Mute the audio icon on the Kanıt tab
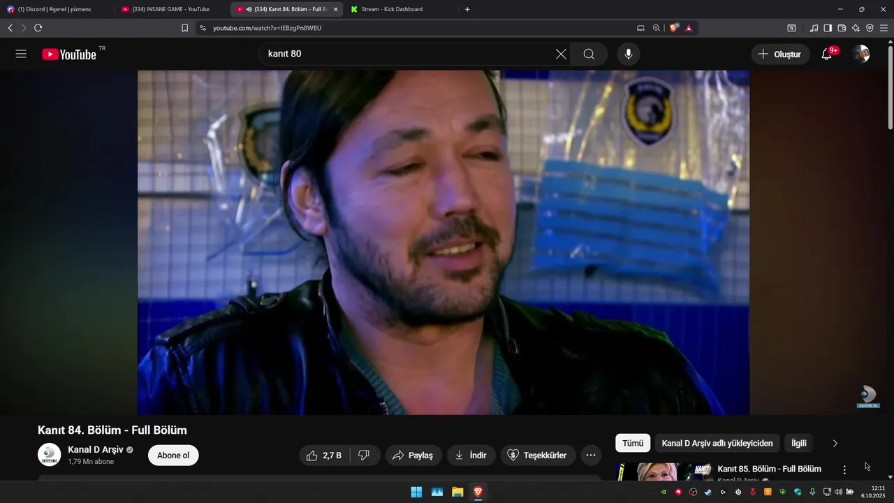Image resolution: width=894 pixels, height=503 pixels. [x=249, y=9]
